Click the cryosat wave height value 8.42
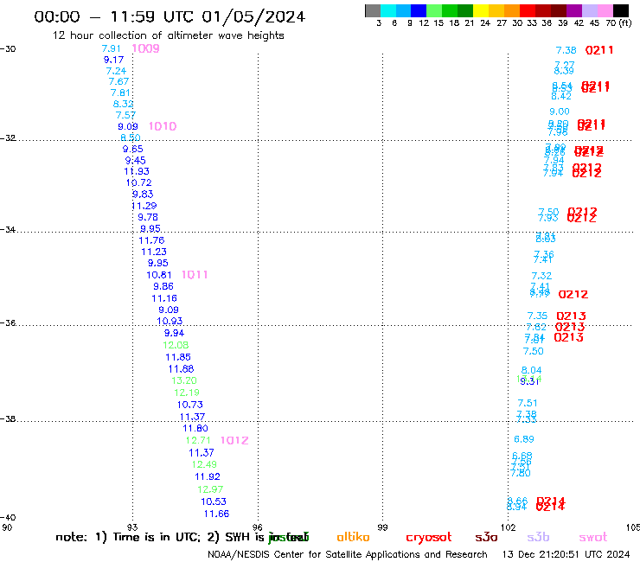The height and width of the screenshot is (562, 640). pos(561,96)
